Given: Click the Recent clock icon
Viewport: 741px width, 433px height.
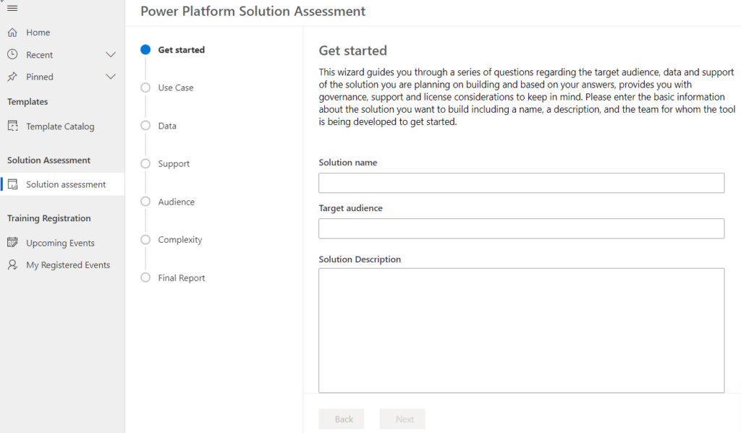Looking at the screenshot, I should [x=12, y=54].
